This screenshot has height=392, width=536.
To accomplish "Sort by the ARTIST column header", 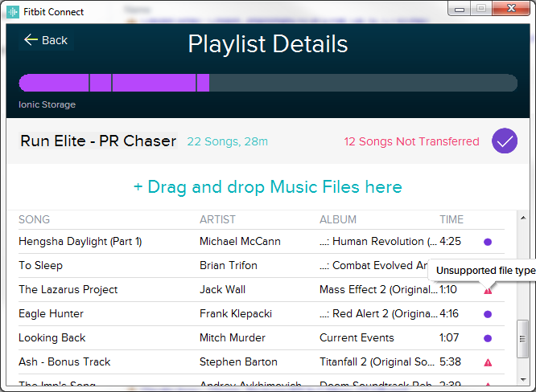I will (x=217, y=219).
